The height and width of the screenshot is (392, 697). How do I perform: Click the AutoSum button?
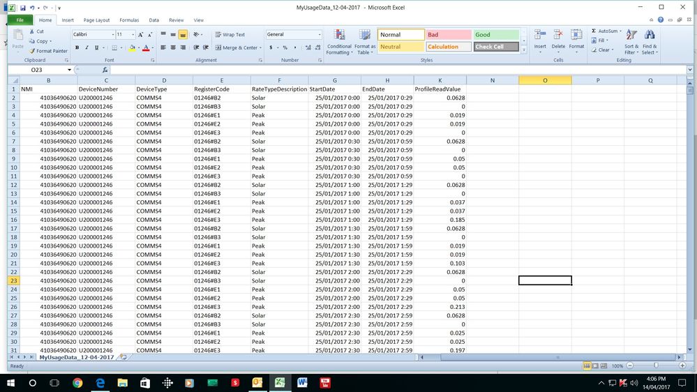[x=606, y=31]
